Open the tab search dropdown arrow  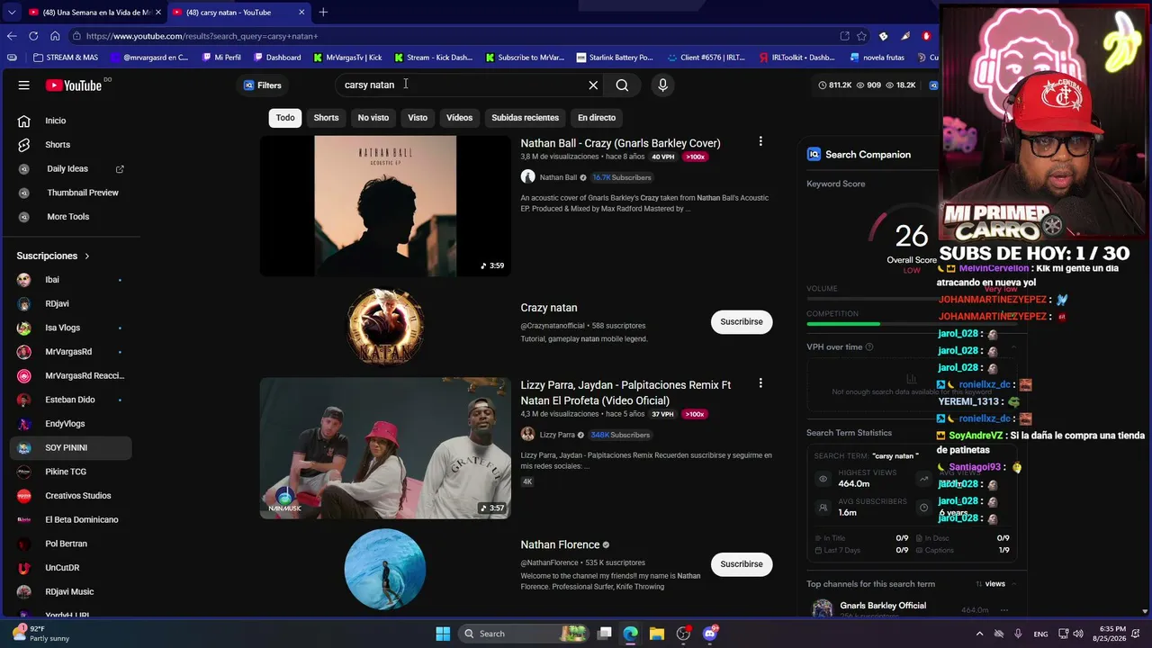coord(11,13)
